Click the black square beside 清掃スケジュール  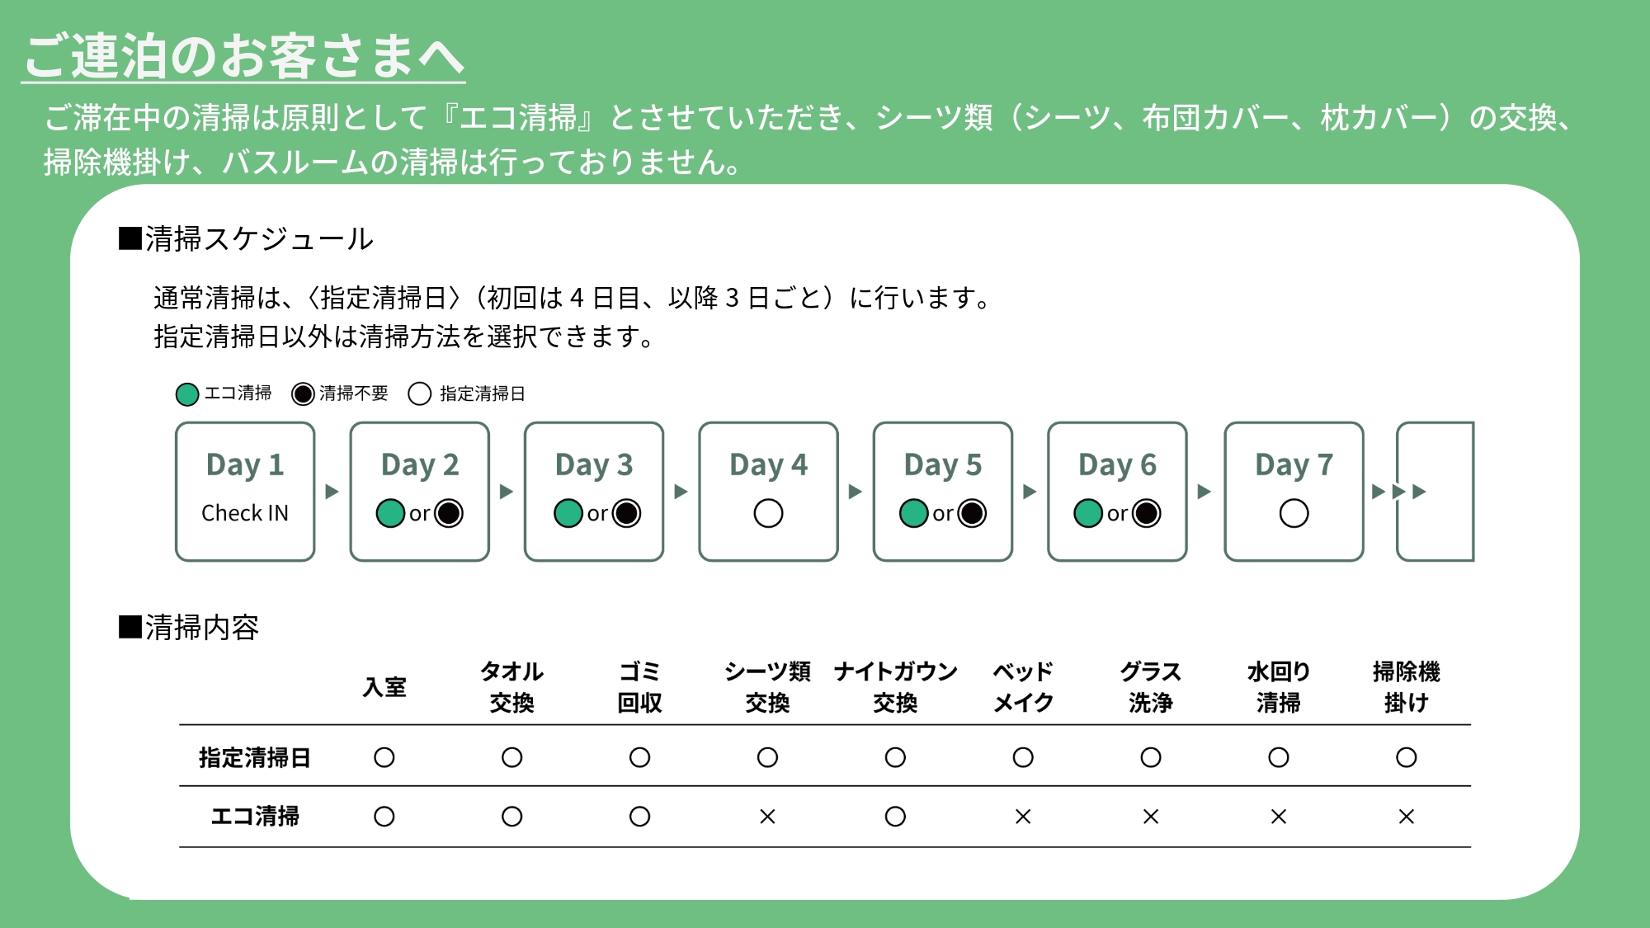(130, 238)
